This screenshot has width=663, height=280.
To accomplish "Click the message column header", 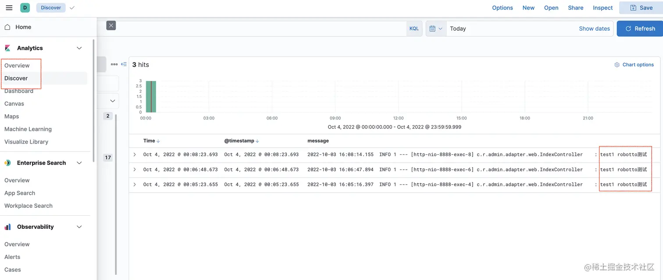I will [318, 141].
